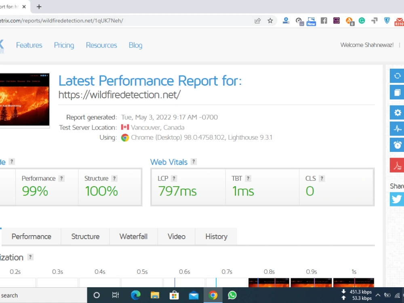Screen dimensions: 404x303
Task: Click the share page icon in address bar
Action: point(257,21)
